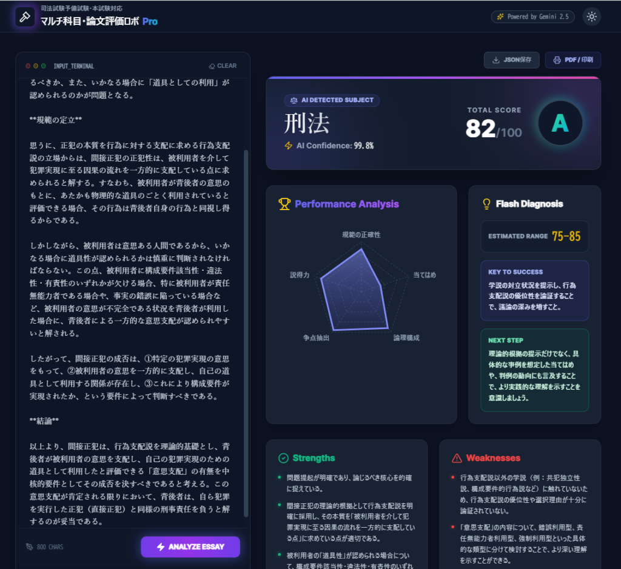Click the red dot in terminal header
Image resolution: width=621 pixels, height=569 pixels.
[28, 66]
